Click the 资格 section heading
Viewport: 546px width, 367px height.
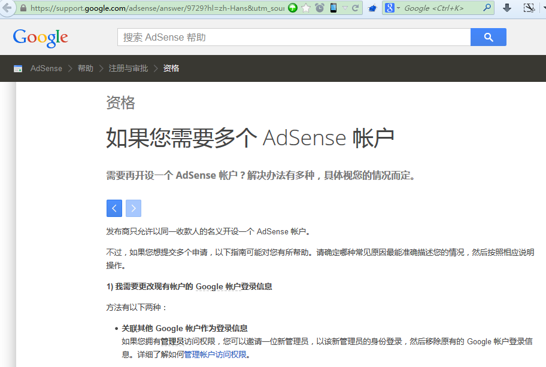(120, 103)
